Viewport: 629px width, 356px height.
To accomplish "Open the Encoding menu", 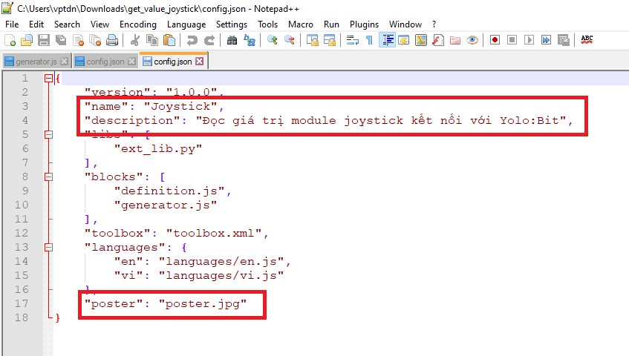I will pyautogui.click(x=138, y=24).
